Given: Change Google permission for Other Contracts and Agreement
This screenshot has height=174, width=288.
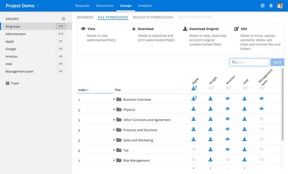Looking at the screenshot, I should tap(210, 119).
